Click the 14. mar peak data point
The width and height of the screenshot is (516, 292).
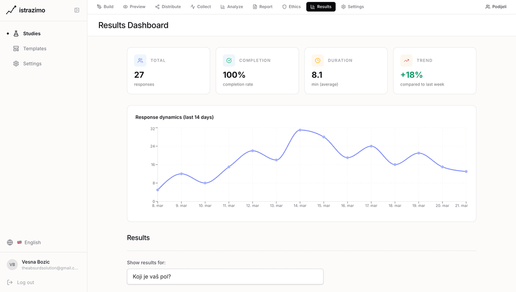[300, 130]
